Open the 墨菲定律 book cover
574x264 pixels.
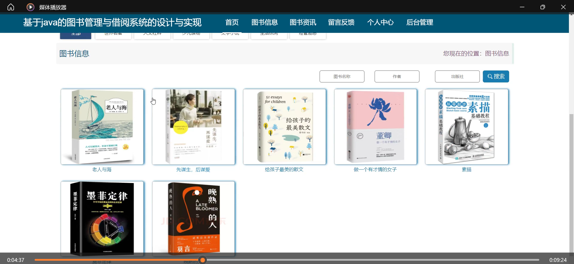[102, 219]
